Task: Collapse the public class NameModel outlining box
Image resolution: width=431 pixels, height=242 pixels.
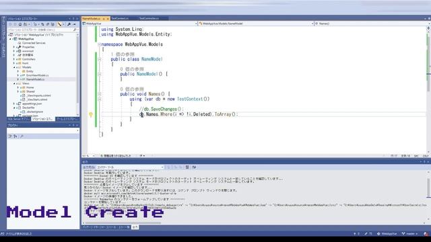Action: pos(99,59)
